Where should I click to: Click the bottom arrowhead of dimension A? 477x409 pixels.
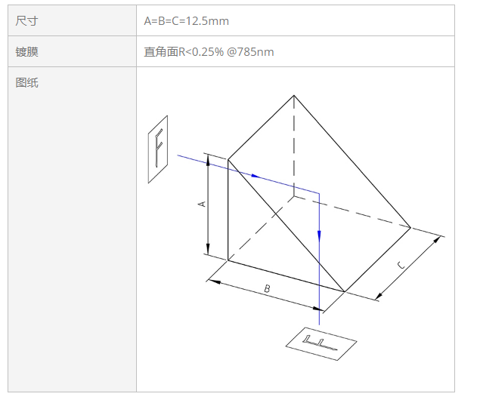click(x=208, y=249)
